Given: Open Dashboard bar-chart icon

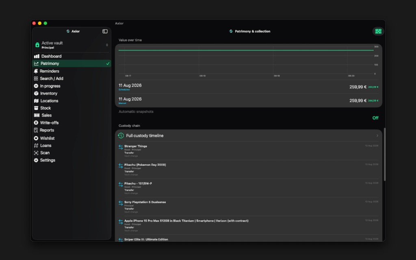Looking at the screenshot, I should (x=37, y=56).
